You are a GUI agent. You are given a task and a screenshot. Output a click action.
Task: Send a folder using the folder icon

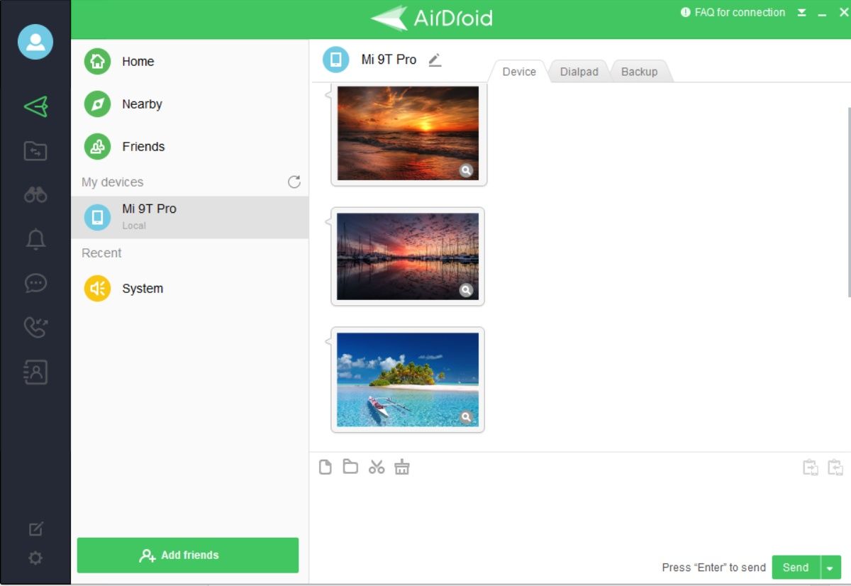pos(351,466)
